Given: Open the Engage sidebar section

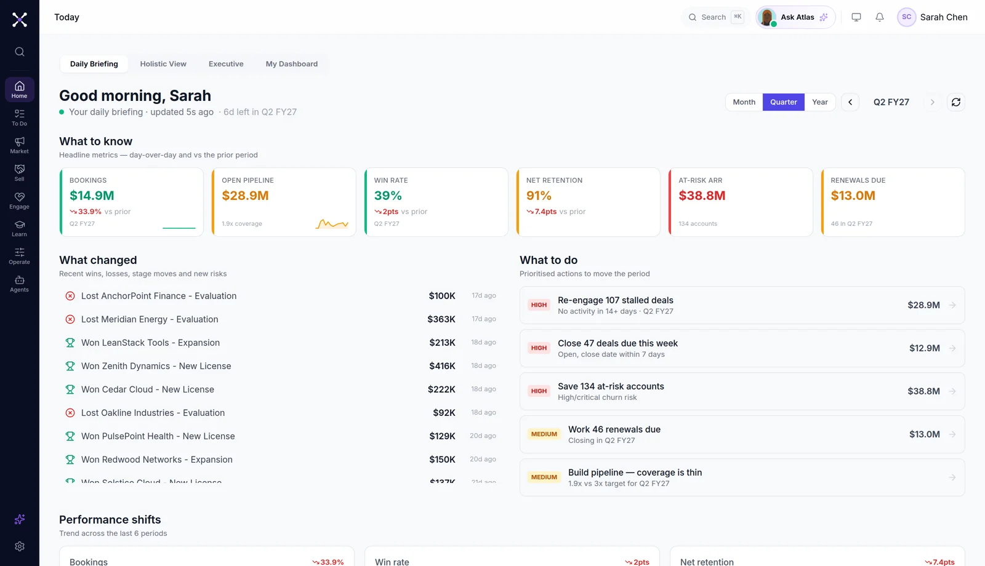Looking at the screenshot, I should coord(19,201).
